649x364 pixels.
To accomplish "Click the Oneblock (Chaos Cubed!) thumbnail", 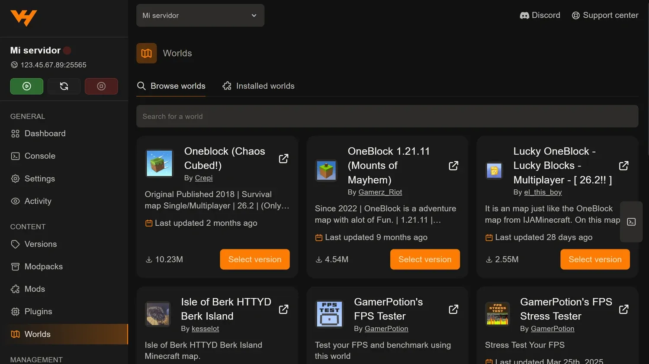I will click(x=160, y=163).
